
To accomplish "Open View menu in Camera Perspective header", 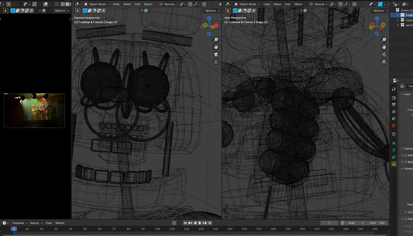I will 116,4.
